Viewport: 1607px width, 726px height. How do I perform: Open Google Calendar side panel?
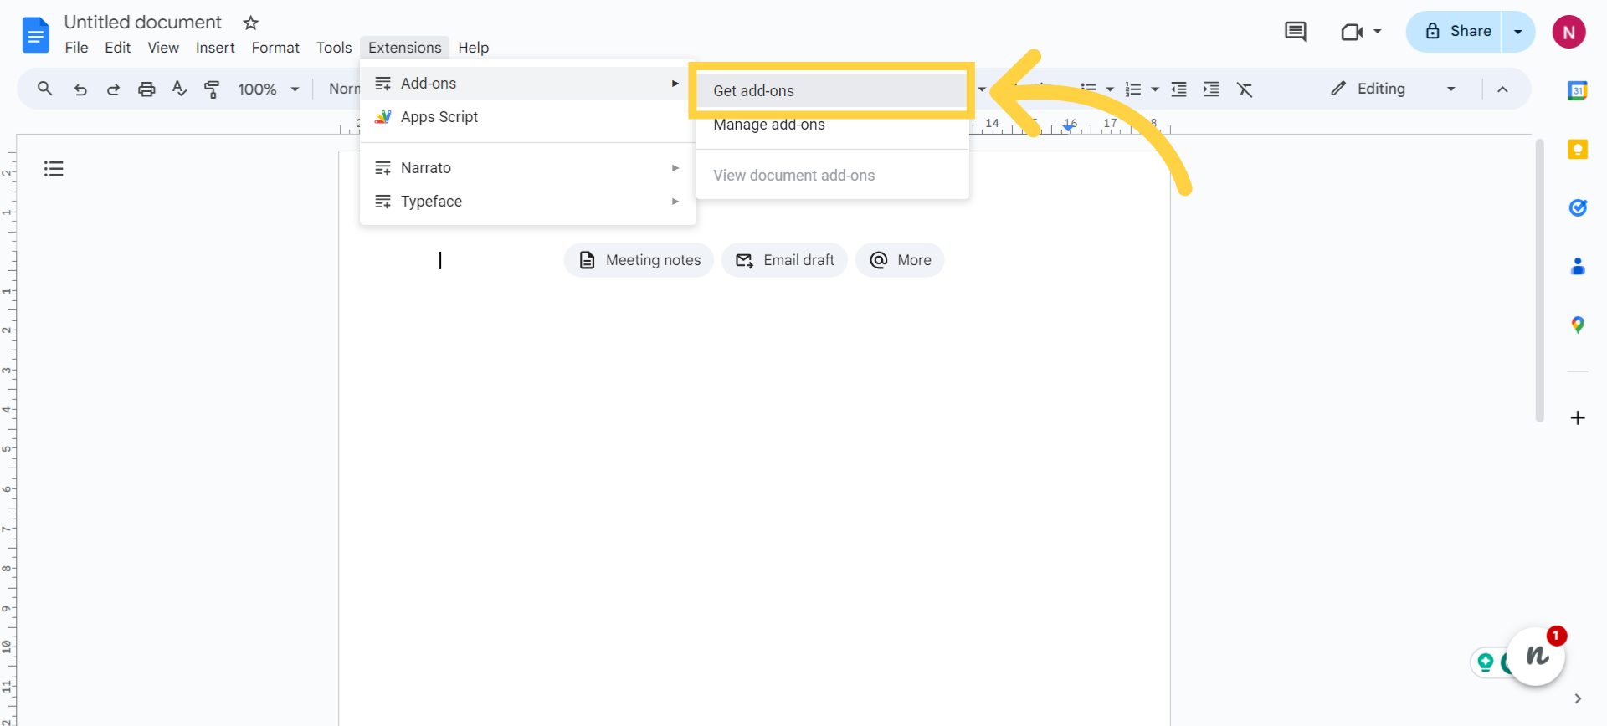click(x=1578, y=90)
